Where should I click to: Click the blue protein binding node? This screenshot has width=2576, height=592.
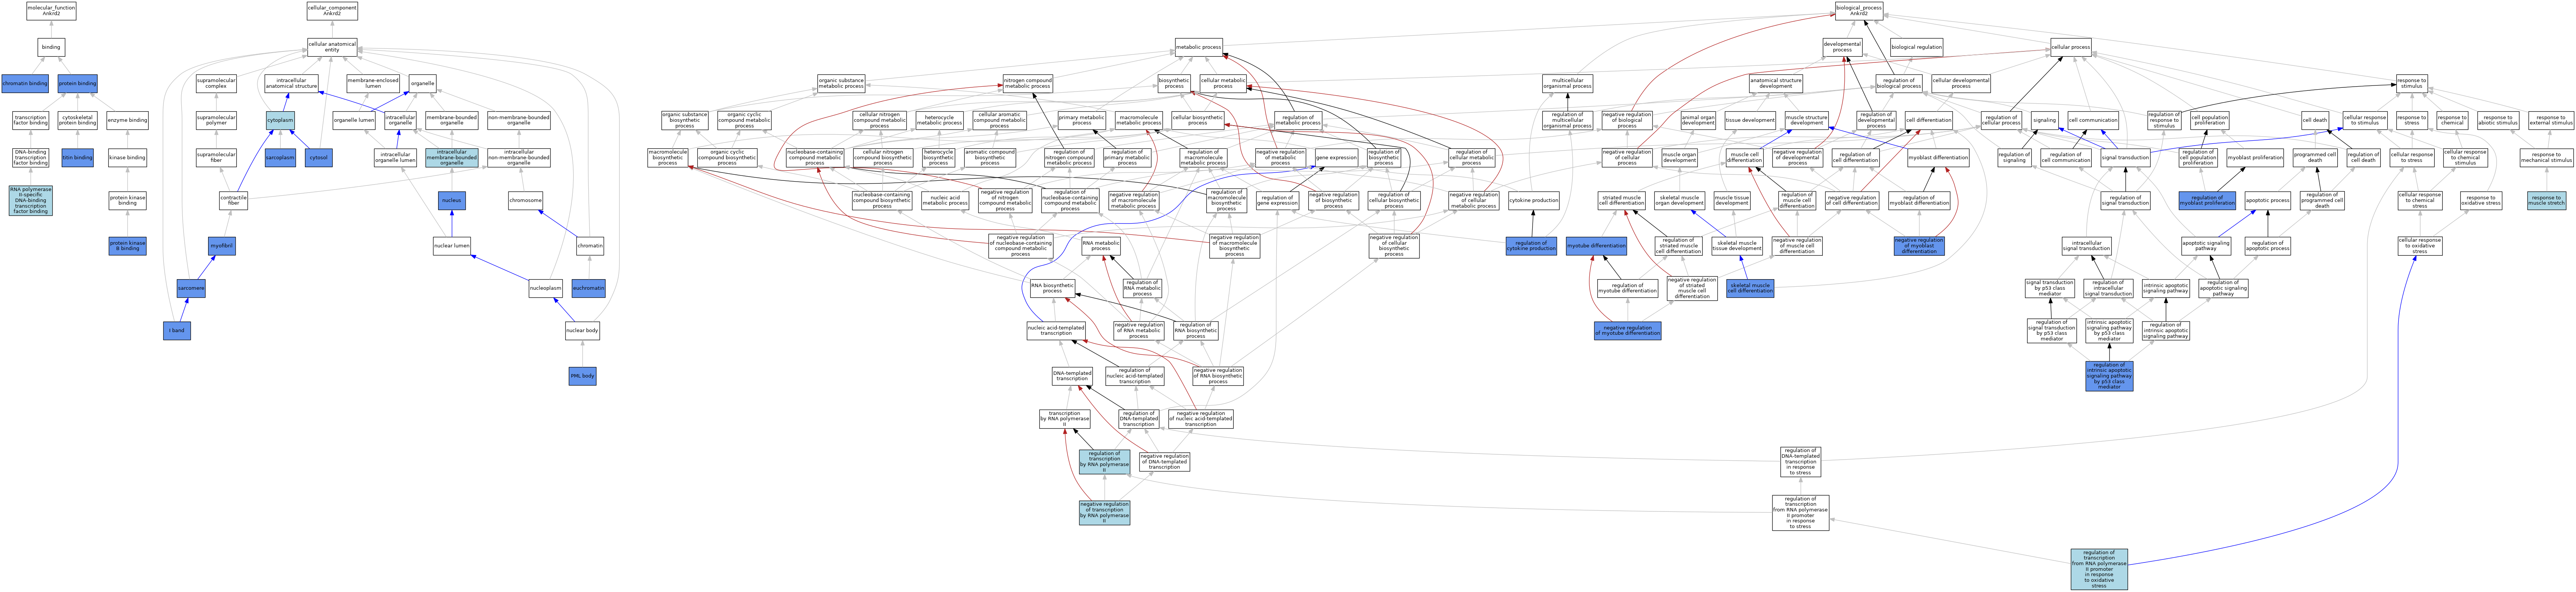(78, 84)
